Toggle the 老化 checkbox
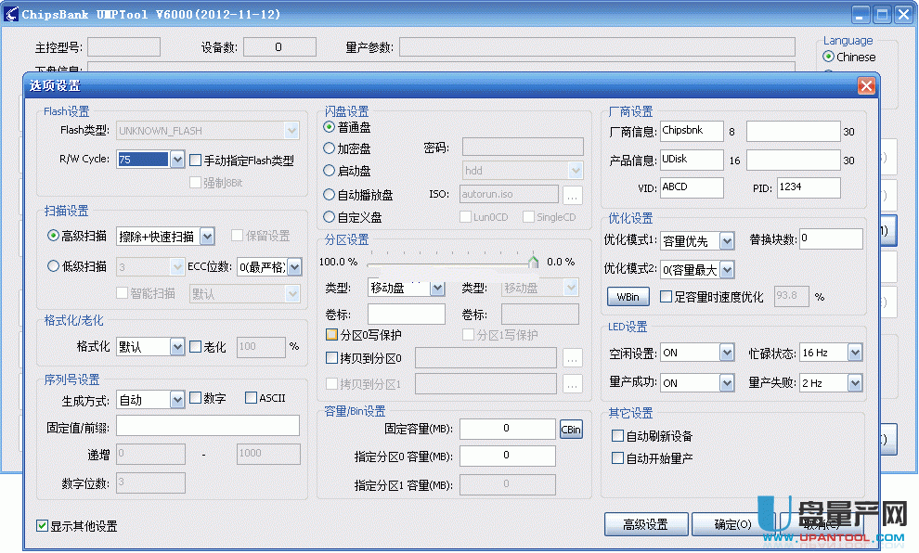The height and width of the screenshot is (553, 919). point(196,347)
